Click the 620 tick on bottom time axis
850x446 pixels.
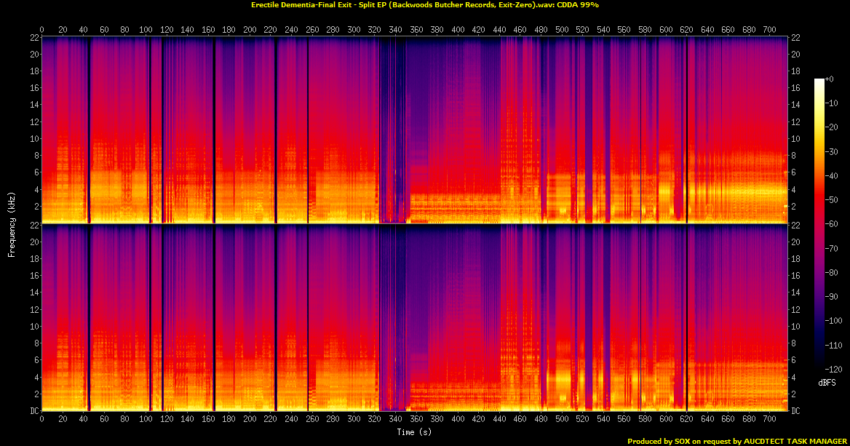click(x=687, y=418)
